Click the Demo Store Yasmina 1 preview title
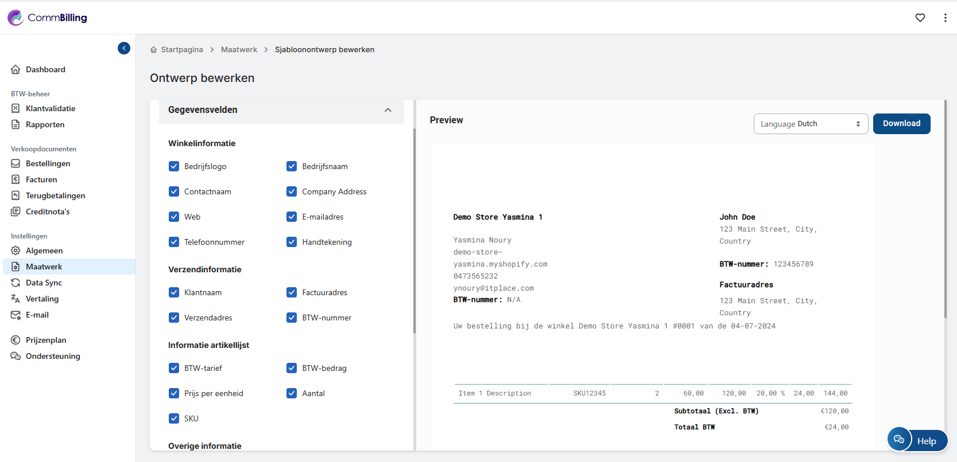This screenshot has width=957, height=462. pyautogui.click(x=498, y=217)
